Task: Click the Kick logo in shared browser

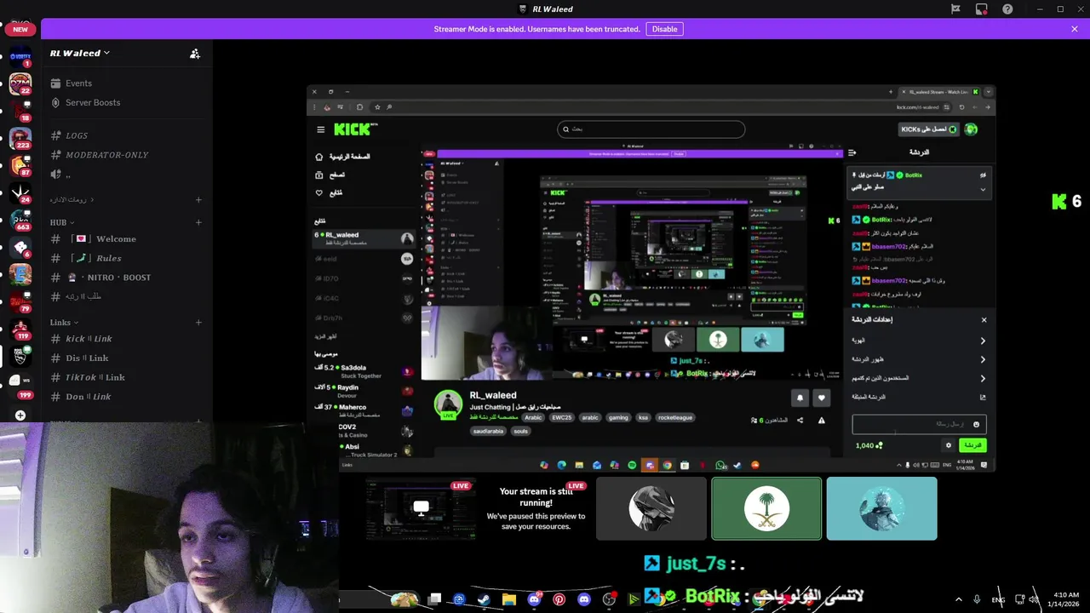Action: 353,129
